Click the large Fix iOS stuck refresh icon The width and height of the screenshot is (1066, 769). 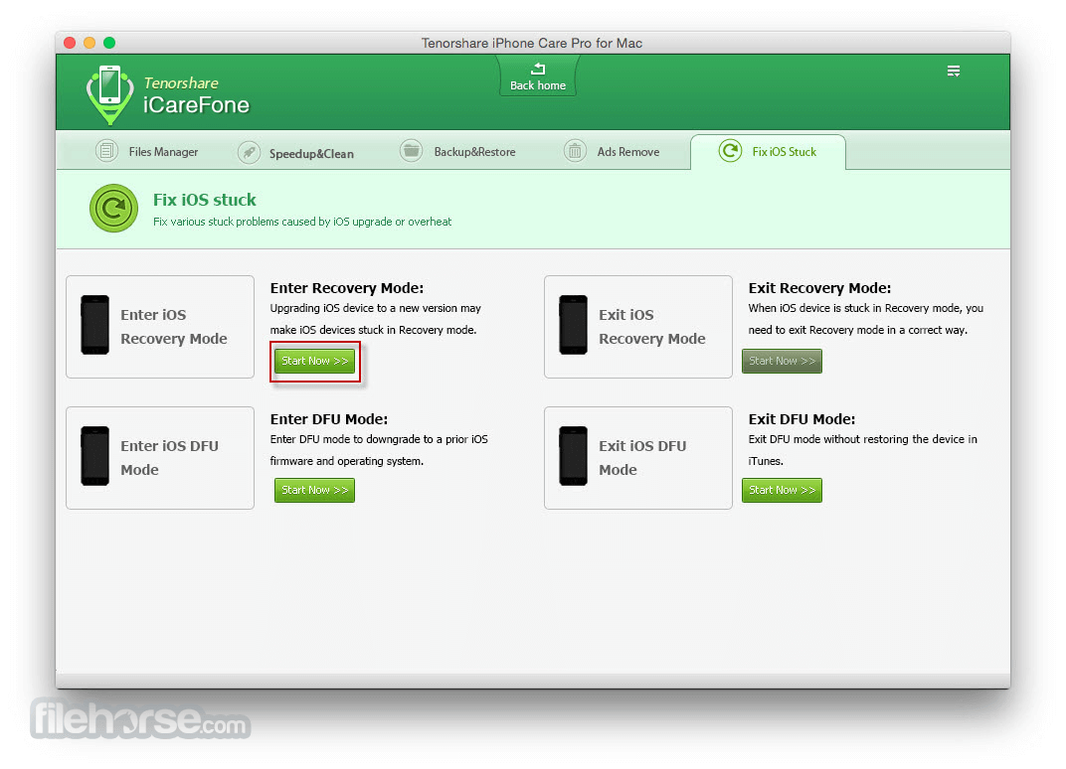click(x=113, y=208)
